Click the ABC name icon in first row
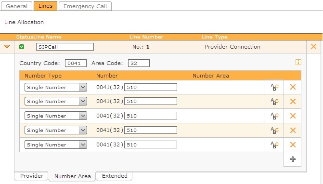Screen dimensions: 323x184 click(x=274, y=87)
